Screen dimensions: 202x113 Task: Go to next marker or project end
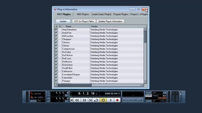(x=90, y=100)
